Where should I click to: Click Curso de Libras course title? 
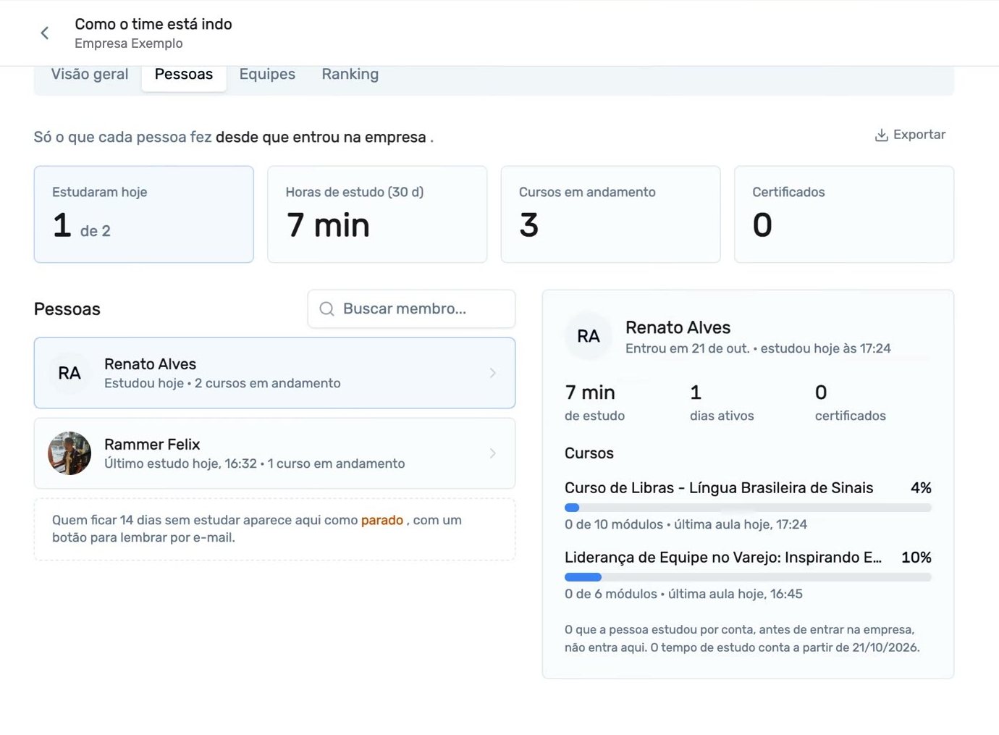719,488
